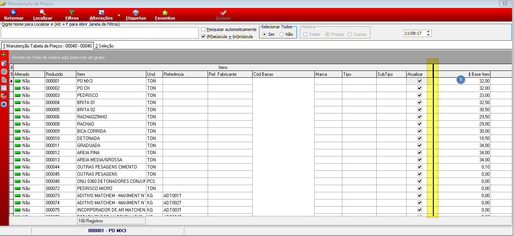The width and height of the screenshot is (514, 236).
Task: Click the blue gear settings sidebar icon
Action: pos(4,104)
